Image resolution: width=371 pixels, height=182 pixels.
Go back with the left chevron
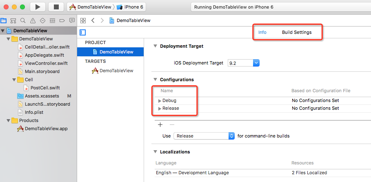point(93,20)
